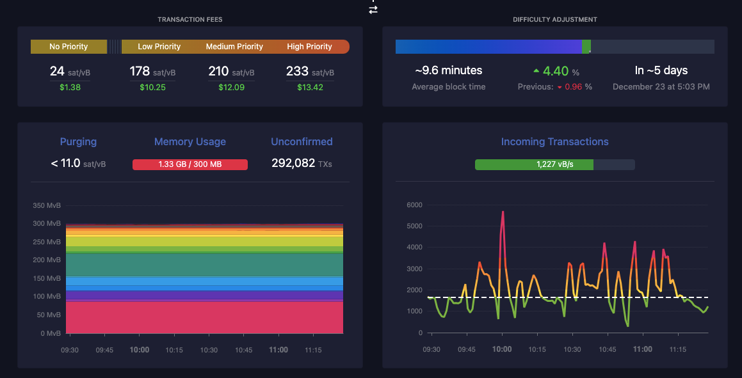The image size is (742, 378).
Task: Choose the Medium Priority fee label
Action: click(234, 47)
